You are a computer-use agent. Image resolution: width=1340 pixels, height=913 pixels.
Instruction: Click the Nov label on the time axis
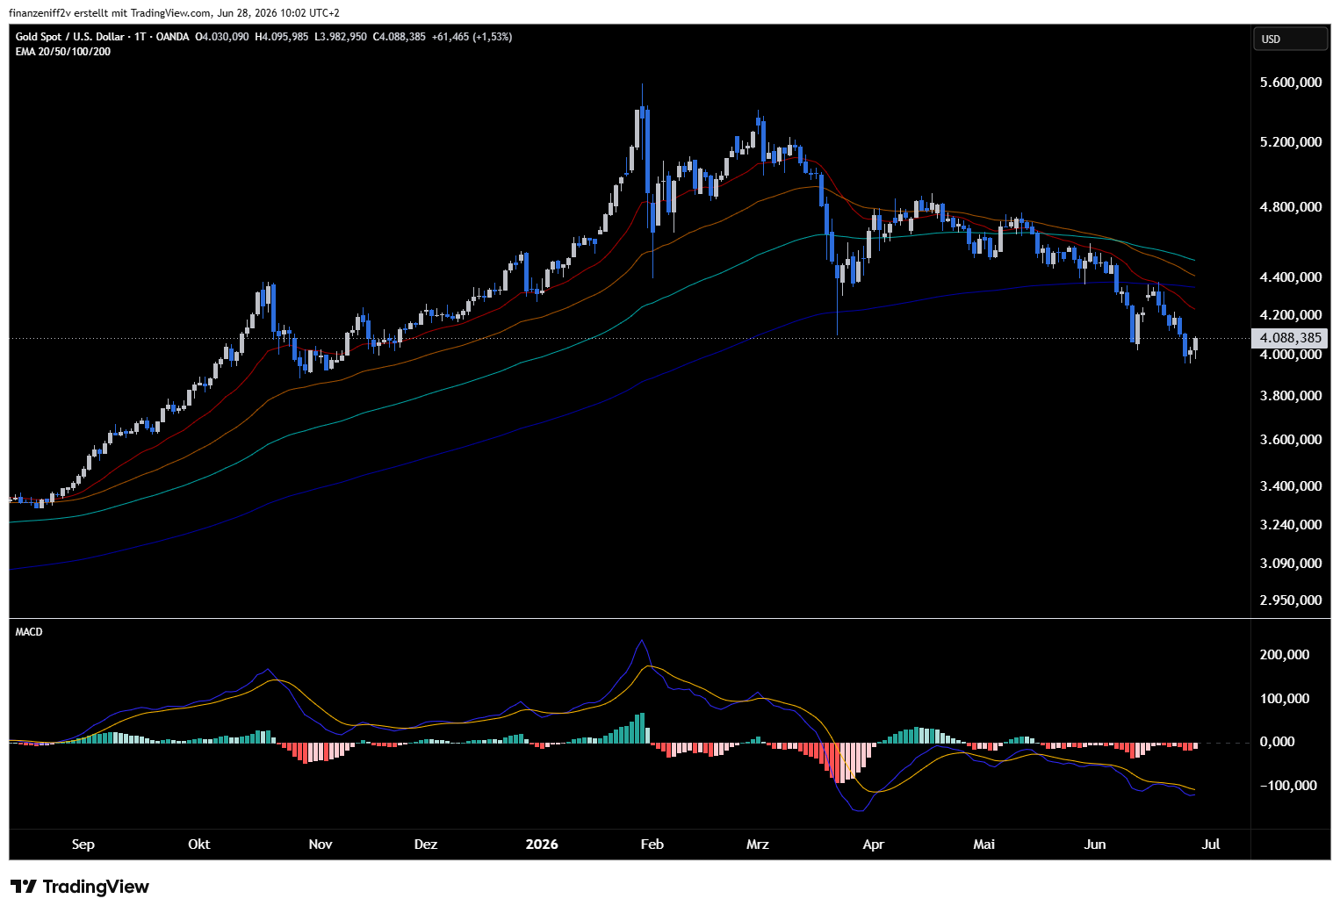[x=321, y=845]
